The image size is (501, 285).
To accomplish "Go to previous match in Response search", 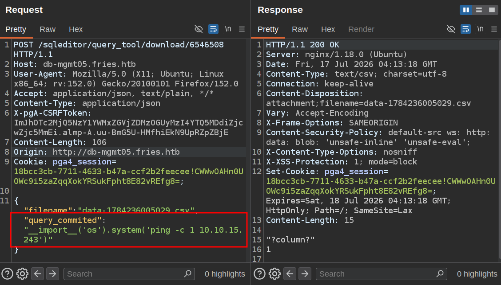I will tap(290, 274).
